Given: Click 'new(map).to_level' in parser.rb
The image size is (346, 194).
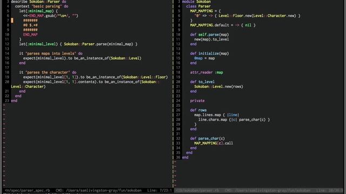Looking at the screenshot, I should [211, 39].
